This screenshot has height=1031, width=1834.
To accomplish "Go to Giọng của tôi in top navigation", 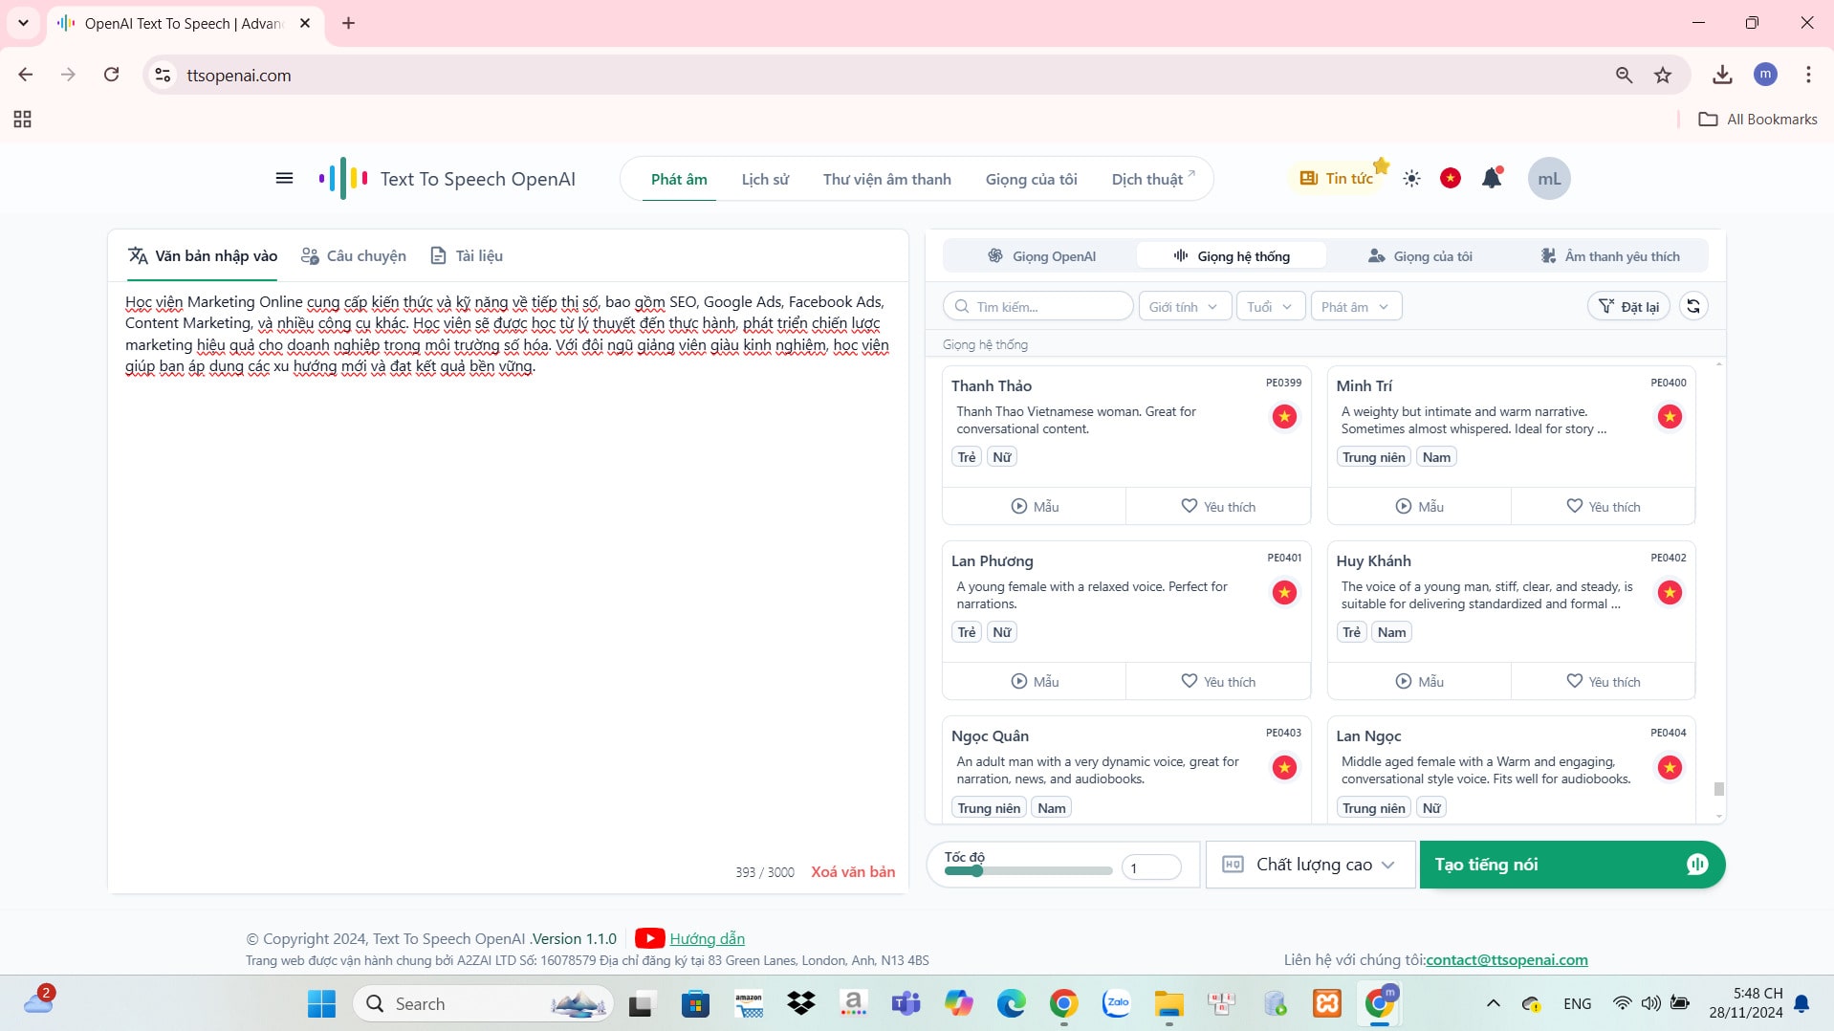I will [1031, 179].
